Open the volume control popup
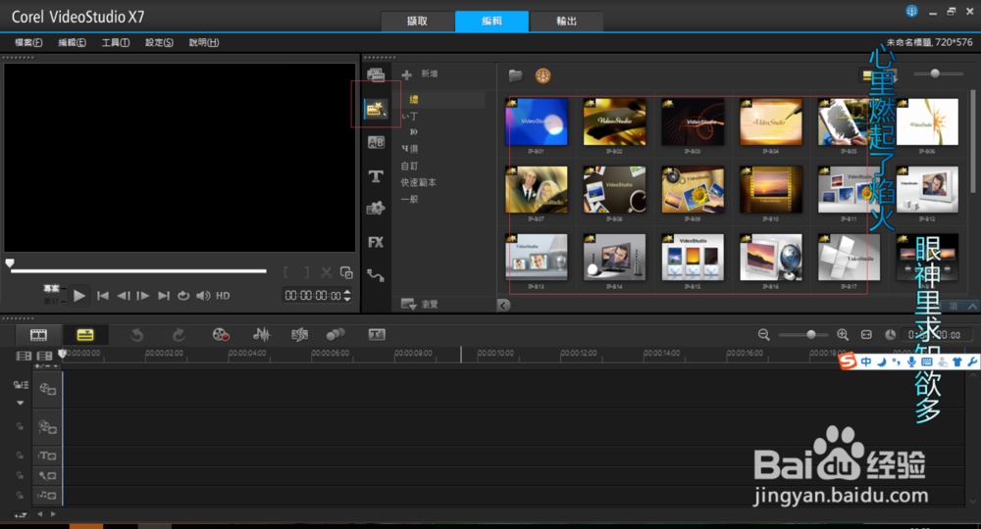 (x=203, y=296)
